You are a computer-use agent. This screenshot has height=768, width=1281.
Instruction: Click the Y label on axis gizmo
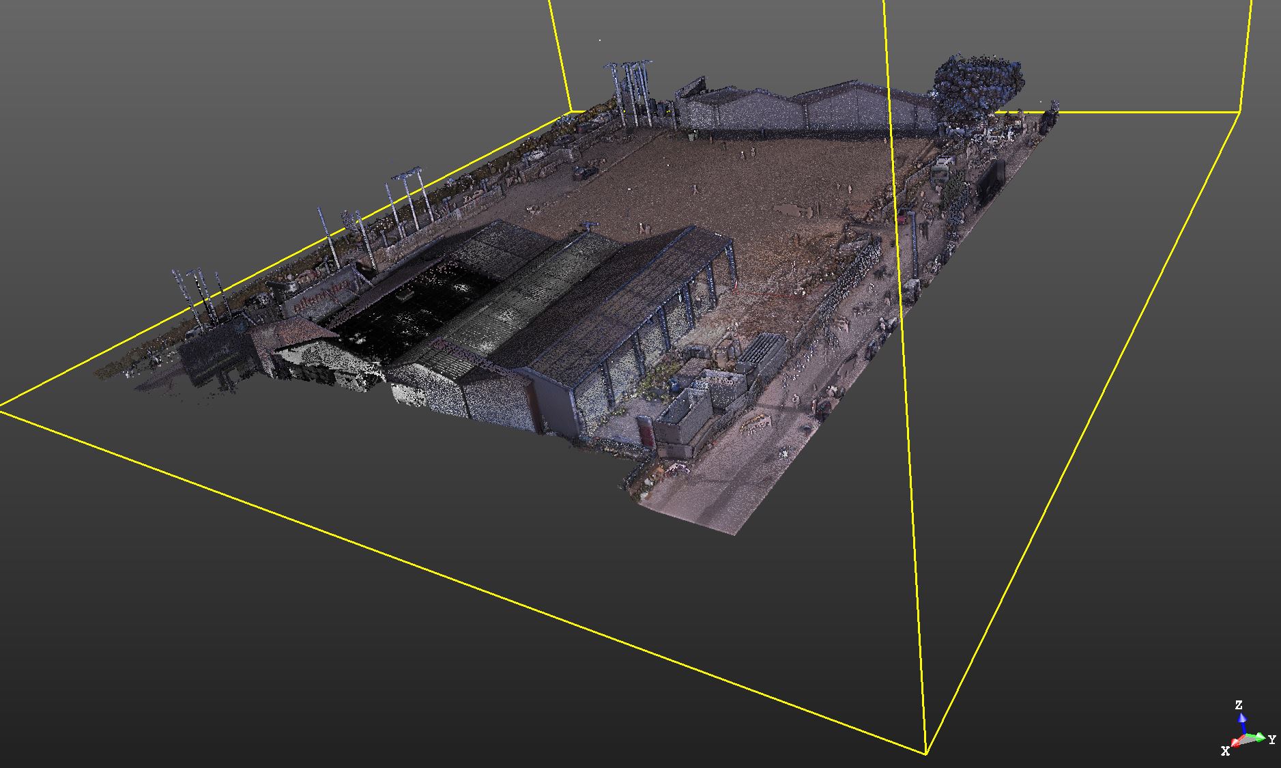click(1272, 739)
